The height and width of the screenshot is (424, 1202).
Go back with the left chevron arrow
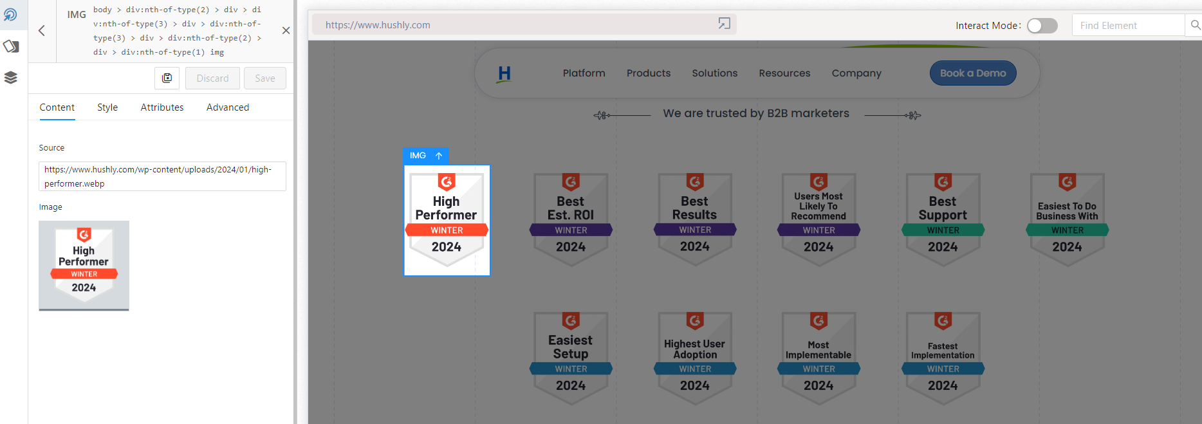(42, 30)
